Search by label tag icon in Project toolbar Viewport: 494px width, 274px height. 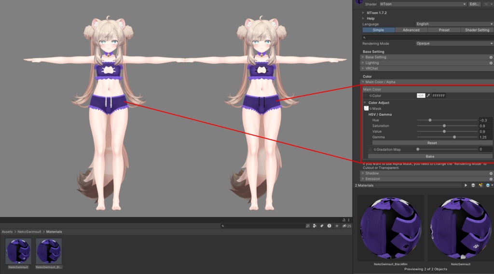click(x=322, y=226)
